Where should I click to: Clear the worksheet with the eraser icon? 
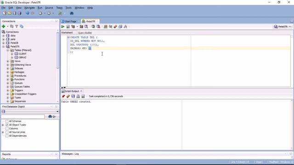pos(115,27)
